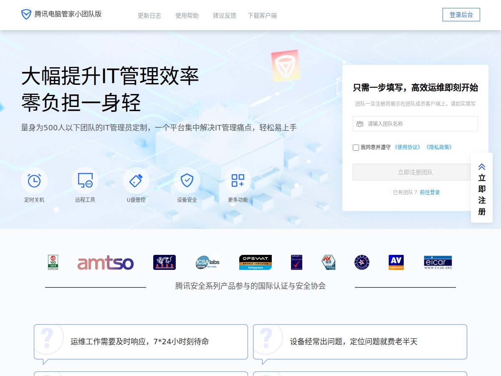The width and height of the screenshot is (501, 376).
Task: Click the round star emblem logo
Action: point(362,262)
